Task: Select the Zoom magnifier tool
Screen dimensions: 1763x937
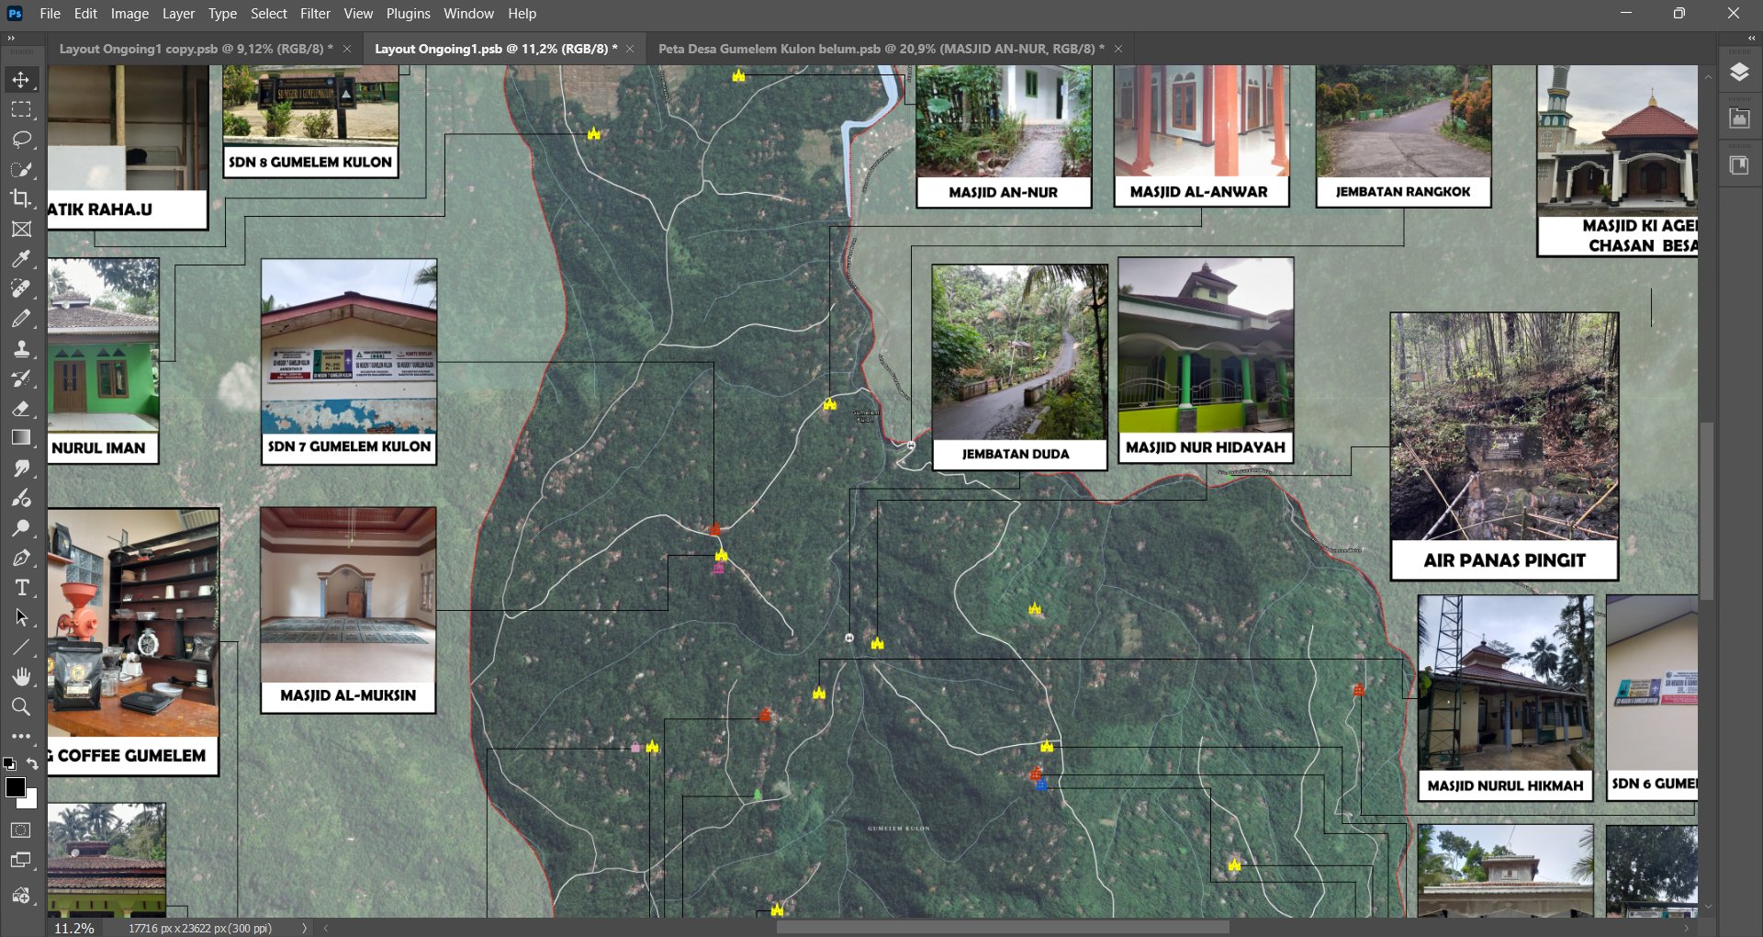Action: pyautogui.click(x=21, y=706)
